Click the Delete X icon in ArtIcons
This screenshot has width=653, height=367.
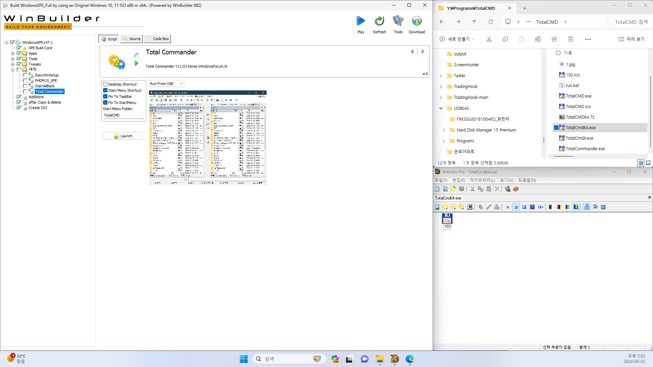click(497, 189)
